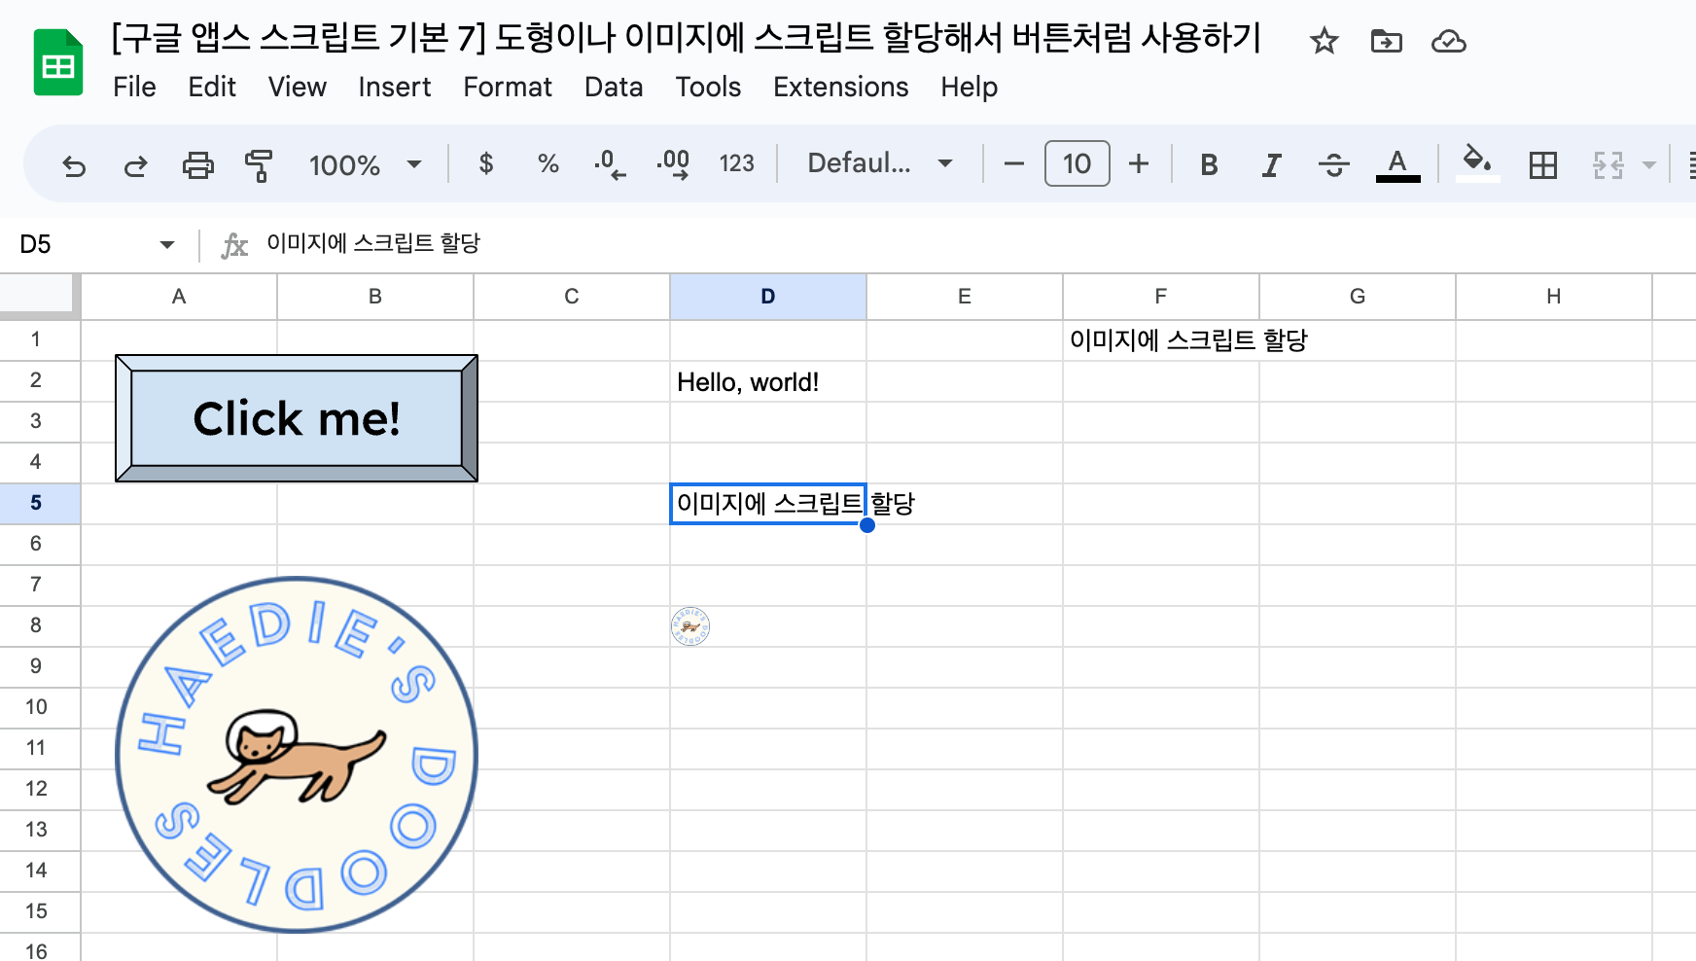Screen dimensions: 1696x961
Task: Select the large Haedie's Doodles image
Action: point(297,755)
